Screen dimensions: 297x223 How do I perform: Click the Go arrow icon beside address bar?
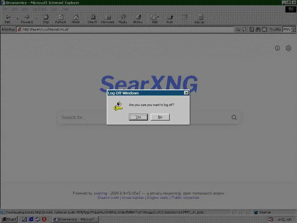click(x=238, y=29)
